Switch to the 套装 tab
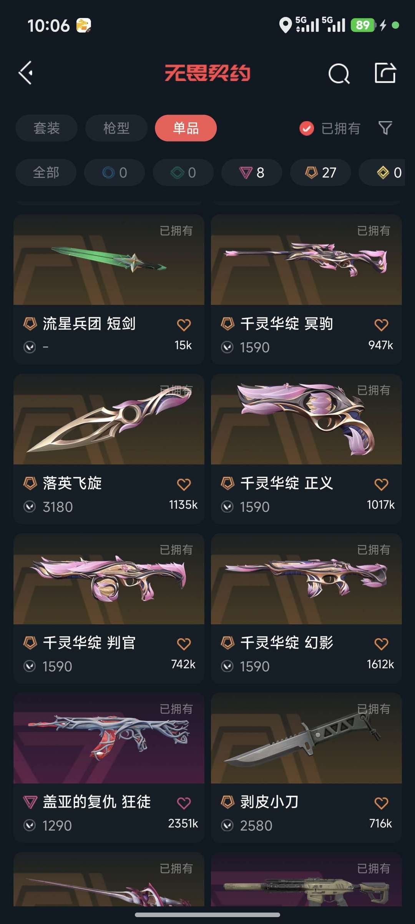The image size is (415, 924). pyautogui.click(x=46, y=128)
